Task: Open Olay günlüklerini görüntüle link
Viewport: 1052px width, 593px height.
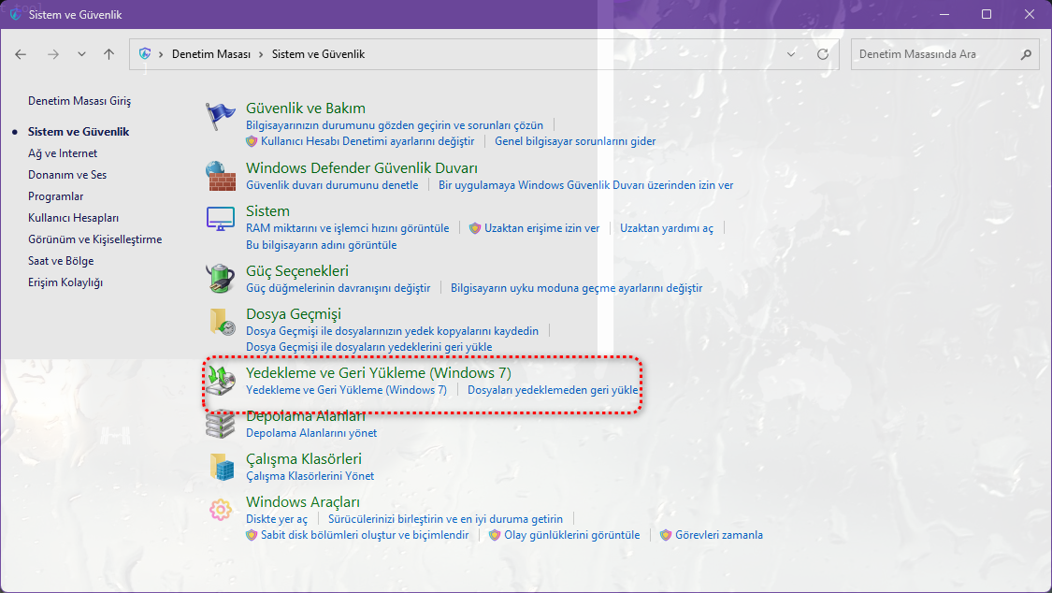Action: coord(572,535)
